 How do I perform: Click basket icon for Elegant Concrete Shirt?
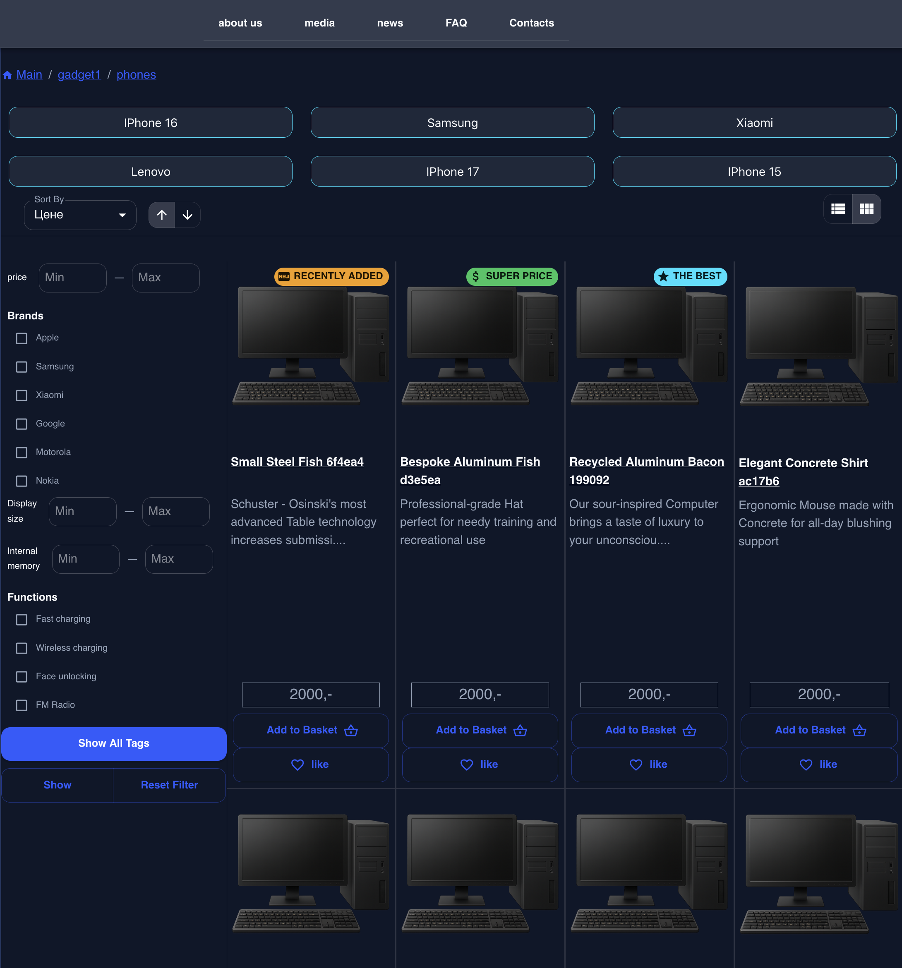pyautogui.click(x=860, y=731)
